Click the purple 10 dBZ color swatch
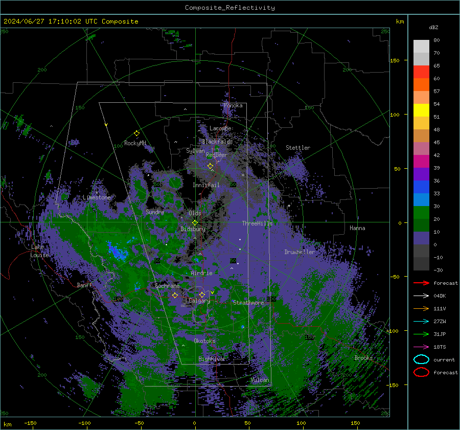The height and width of the screenshot is (430, 460). [x=421, y=238]
